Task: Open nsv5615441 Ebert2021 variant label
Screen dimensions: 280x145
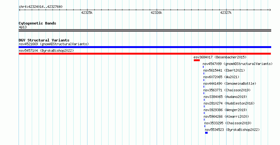Action: click(x=224, y=70)
